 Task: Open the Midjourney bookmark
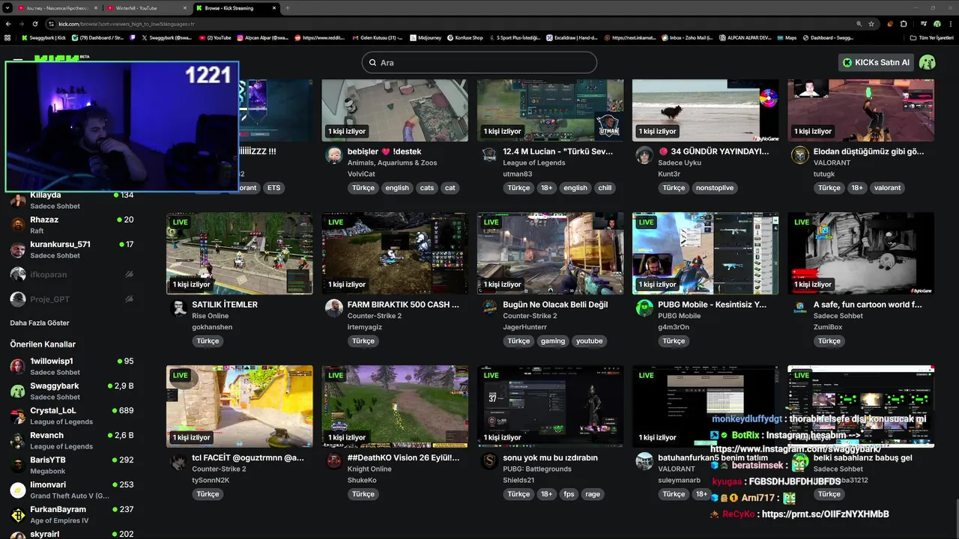click(x=426, y=37)
